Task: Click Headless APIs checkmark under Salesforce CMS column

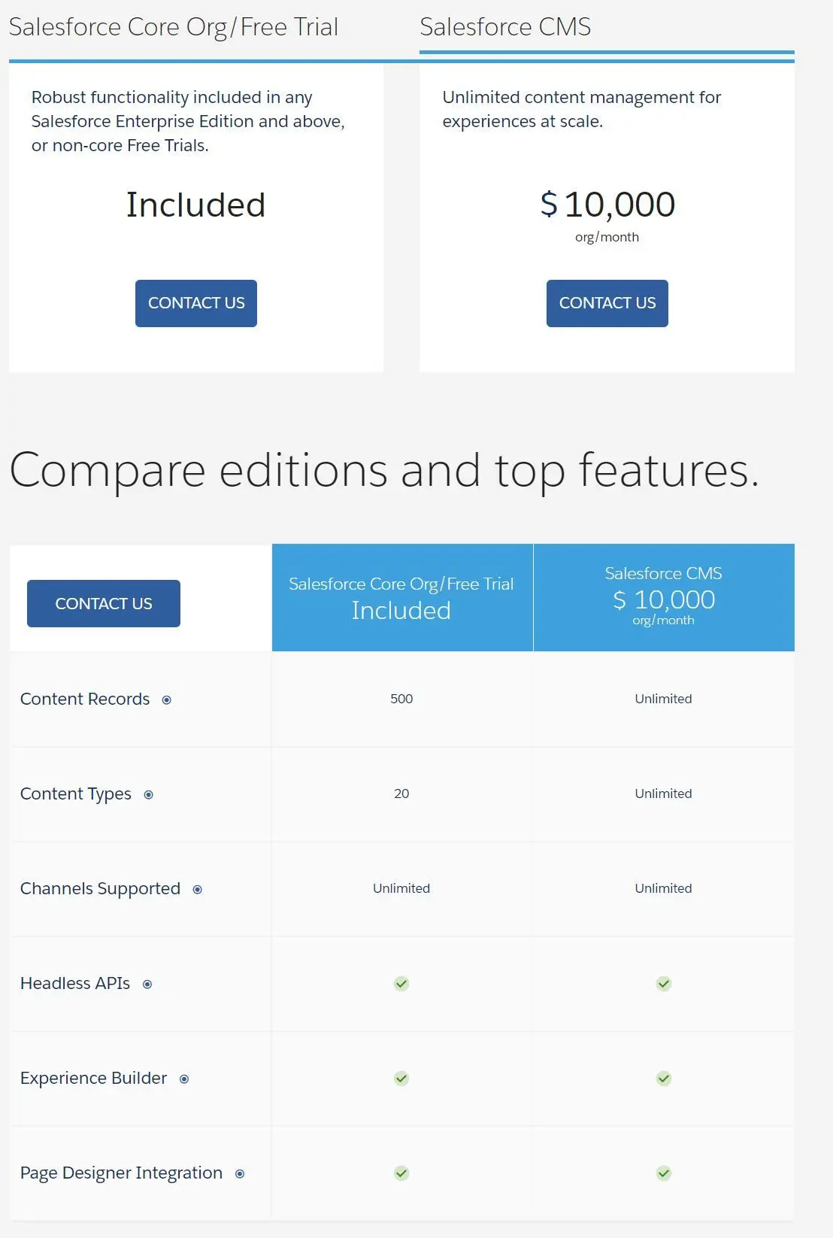Action: click(664, 984)
